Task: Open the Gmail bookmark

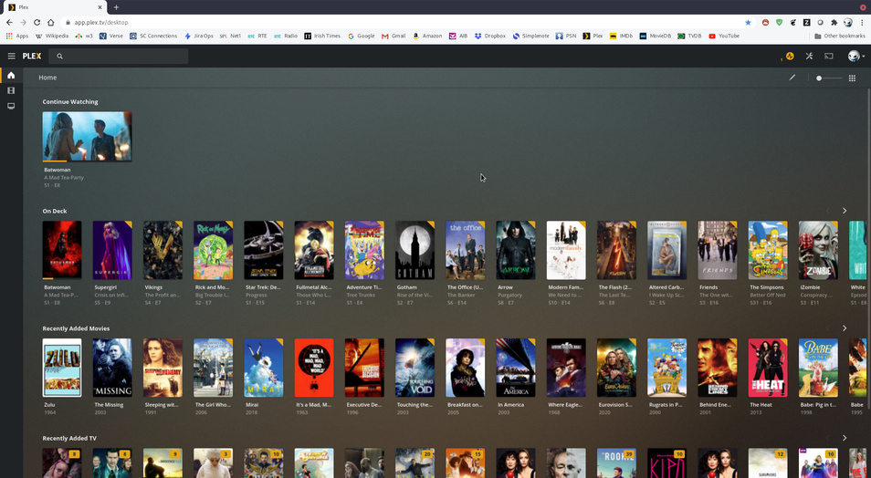Action: pos(394,36)
